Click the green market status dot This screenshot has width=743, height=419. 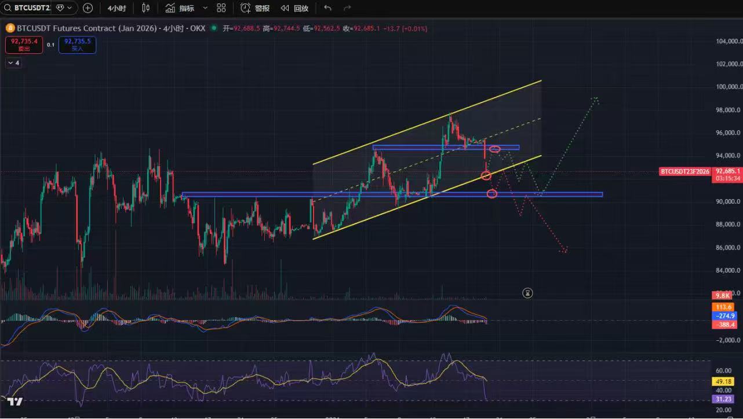[214, 28]
